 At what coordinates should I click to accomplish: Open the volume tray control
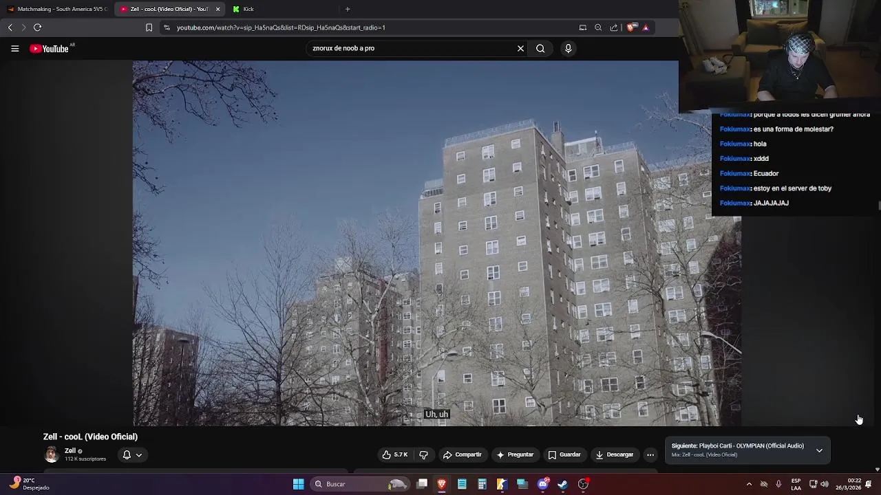825,484
